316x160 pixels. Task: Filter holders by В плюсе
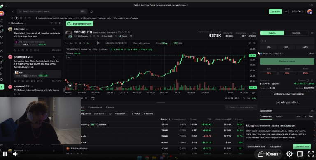click(x=136, y=113)
